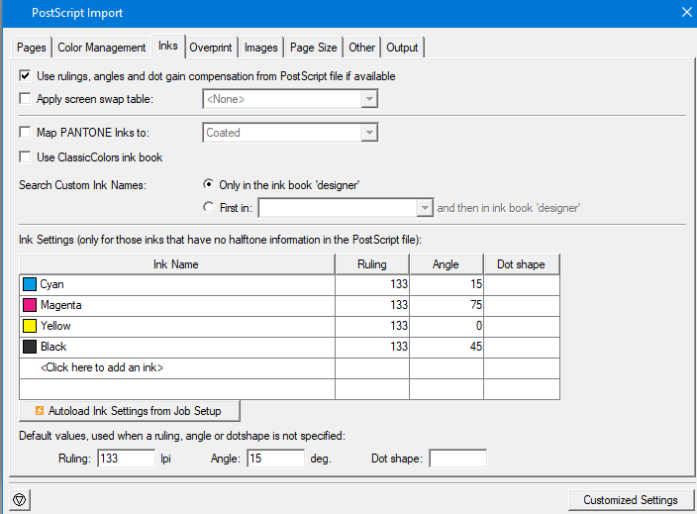This screenshot has width=697, height=514.
Task: Open Customized Settings
Action: click(631, 500)
